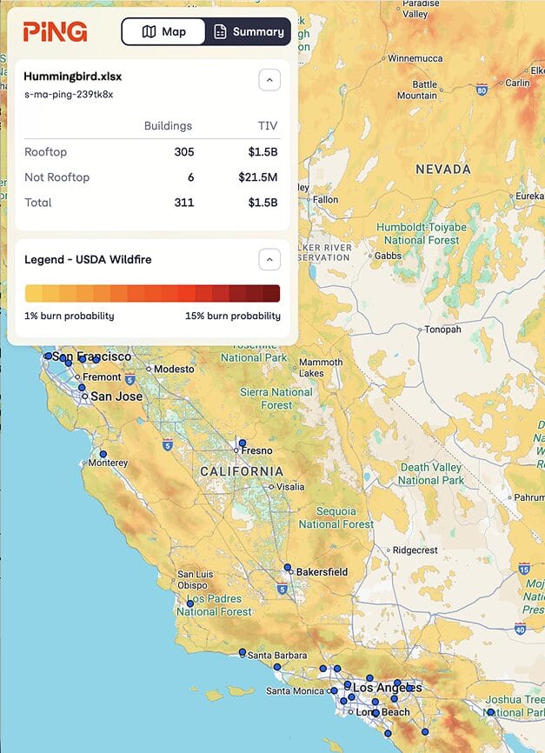Open the Summary tab
This screenshot has height=753, width=545.
point(249,32)
